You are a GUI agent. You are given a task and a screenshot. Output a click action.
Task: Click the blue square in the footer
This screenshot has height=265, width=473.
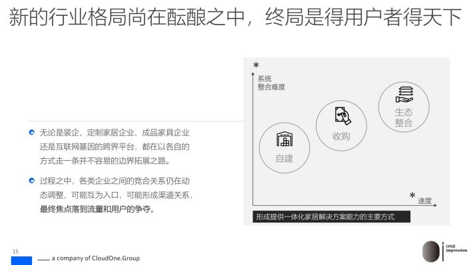click(21, 261)
